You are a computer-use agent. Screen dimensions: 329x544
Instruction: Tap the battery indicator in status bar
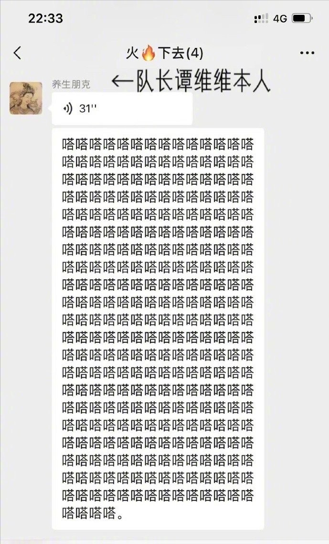(302, 18)
